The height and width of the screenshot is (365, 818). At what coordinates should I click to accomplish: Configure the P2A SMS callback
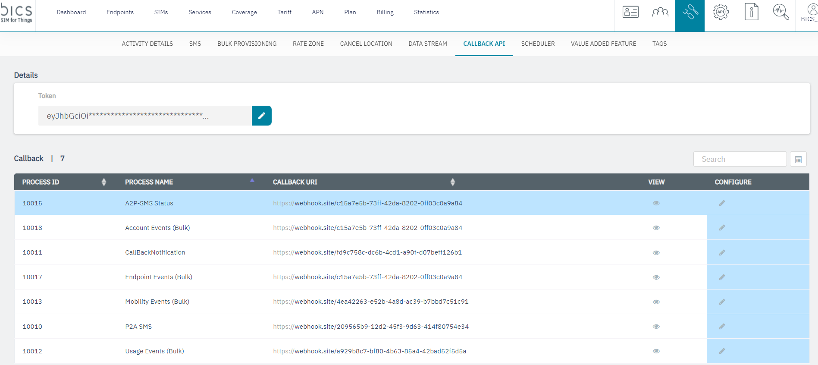(x=722, y=327)
